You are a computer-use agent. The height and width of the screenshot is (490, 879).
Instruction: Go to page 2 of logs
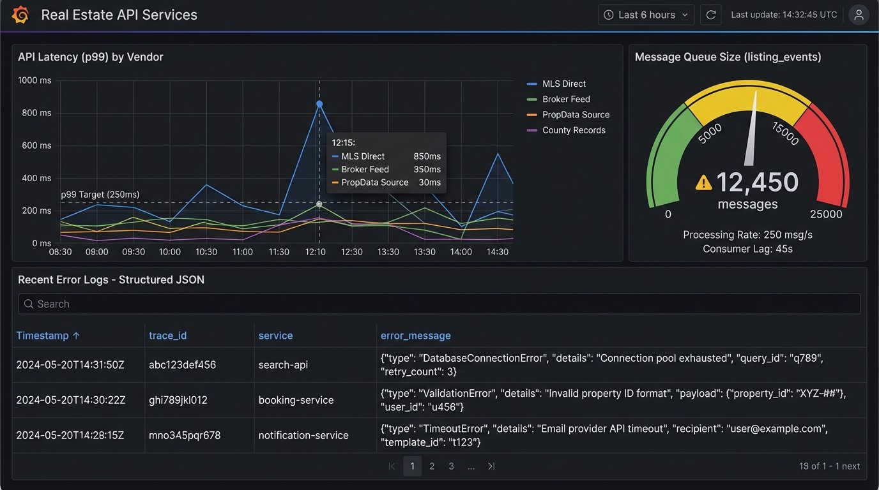pyautogui.click(x=432, y=466)
